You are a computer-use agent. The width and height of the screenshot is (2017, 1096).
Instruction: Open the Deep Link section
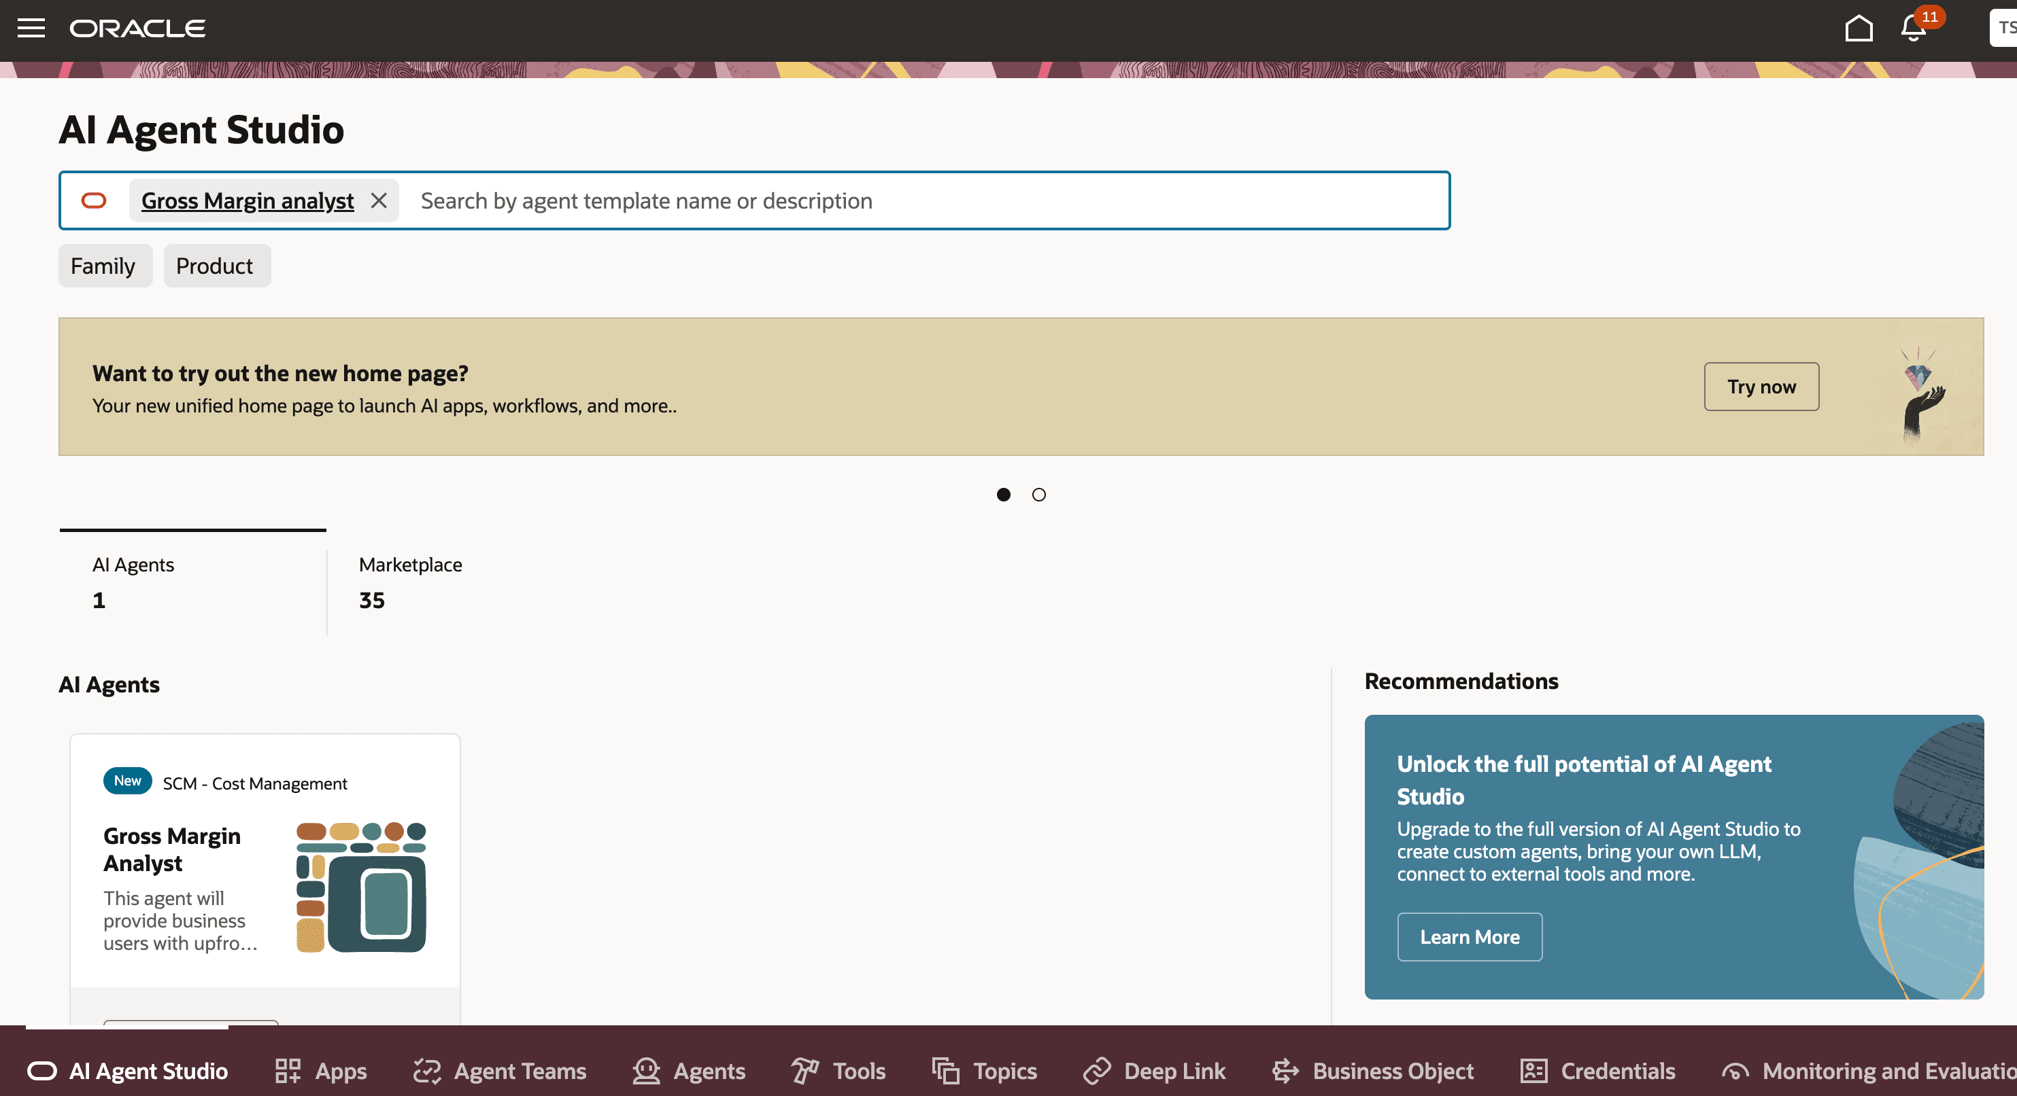1154,1071
